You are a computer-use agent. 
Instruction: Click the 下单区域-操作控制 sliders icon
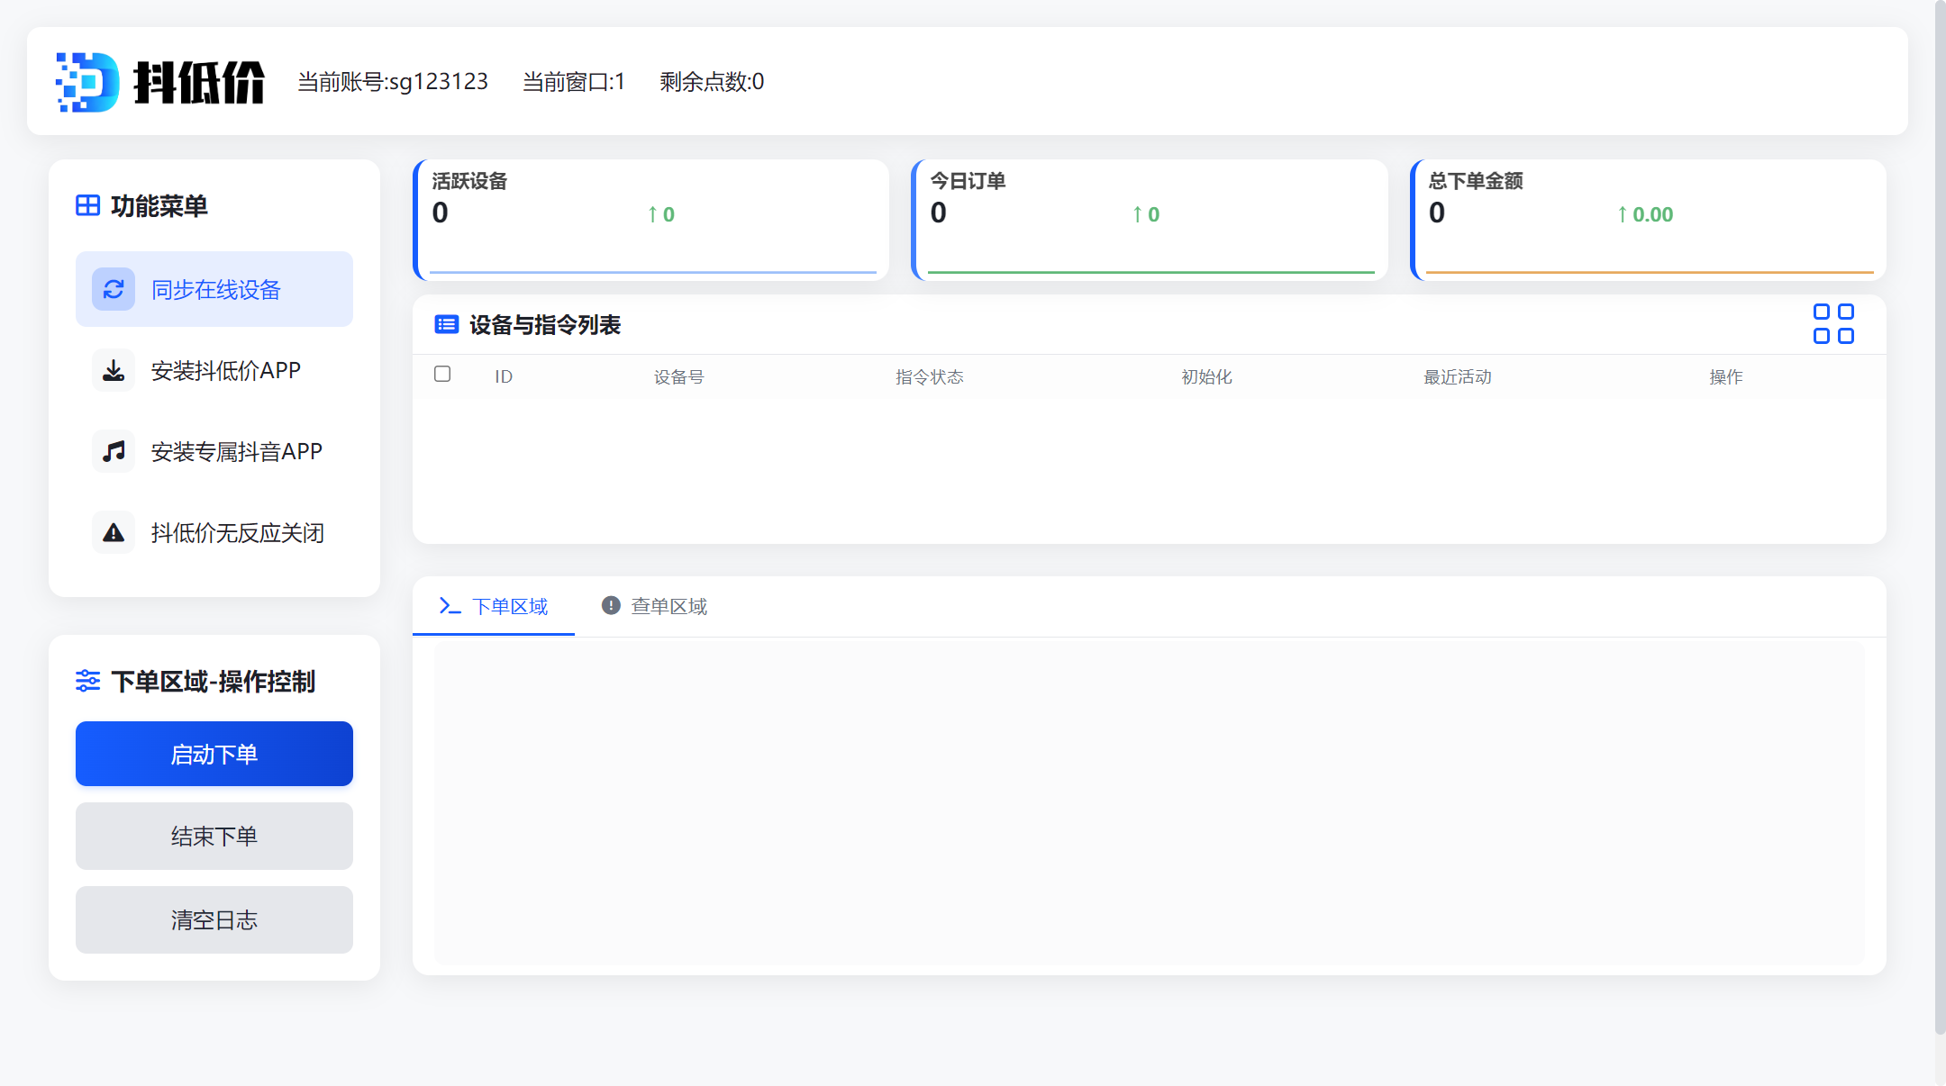[87, 682]
